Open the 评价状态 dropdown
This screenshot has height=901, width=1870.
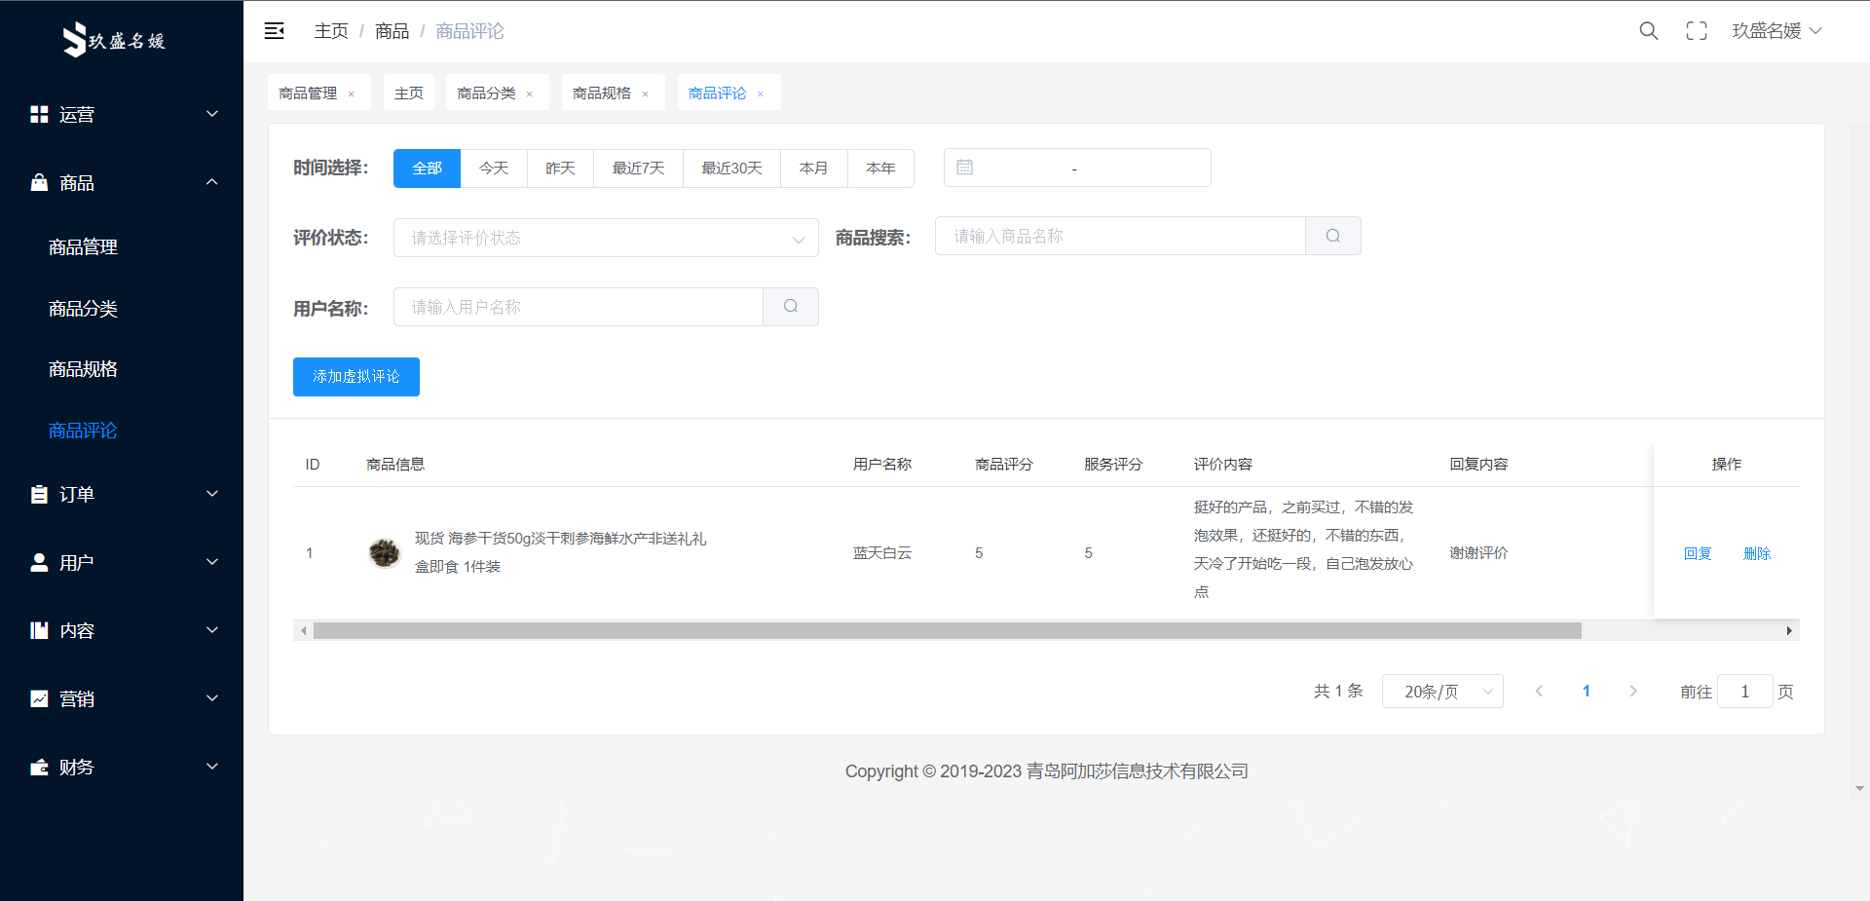click(606, 238)
